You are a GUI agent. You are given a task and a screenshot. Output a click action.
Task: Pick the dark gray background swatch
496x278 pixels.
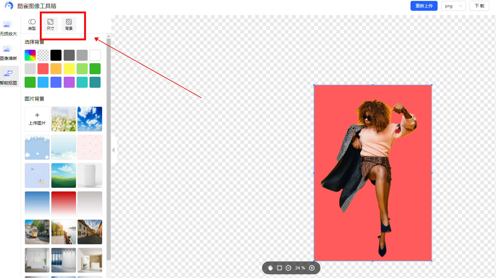tap(69, 55)
